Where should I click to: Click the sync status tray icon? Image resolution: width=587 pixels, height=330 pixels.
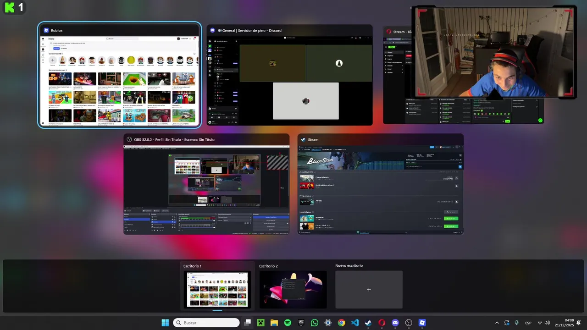point(507,323)
